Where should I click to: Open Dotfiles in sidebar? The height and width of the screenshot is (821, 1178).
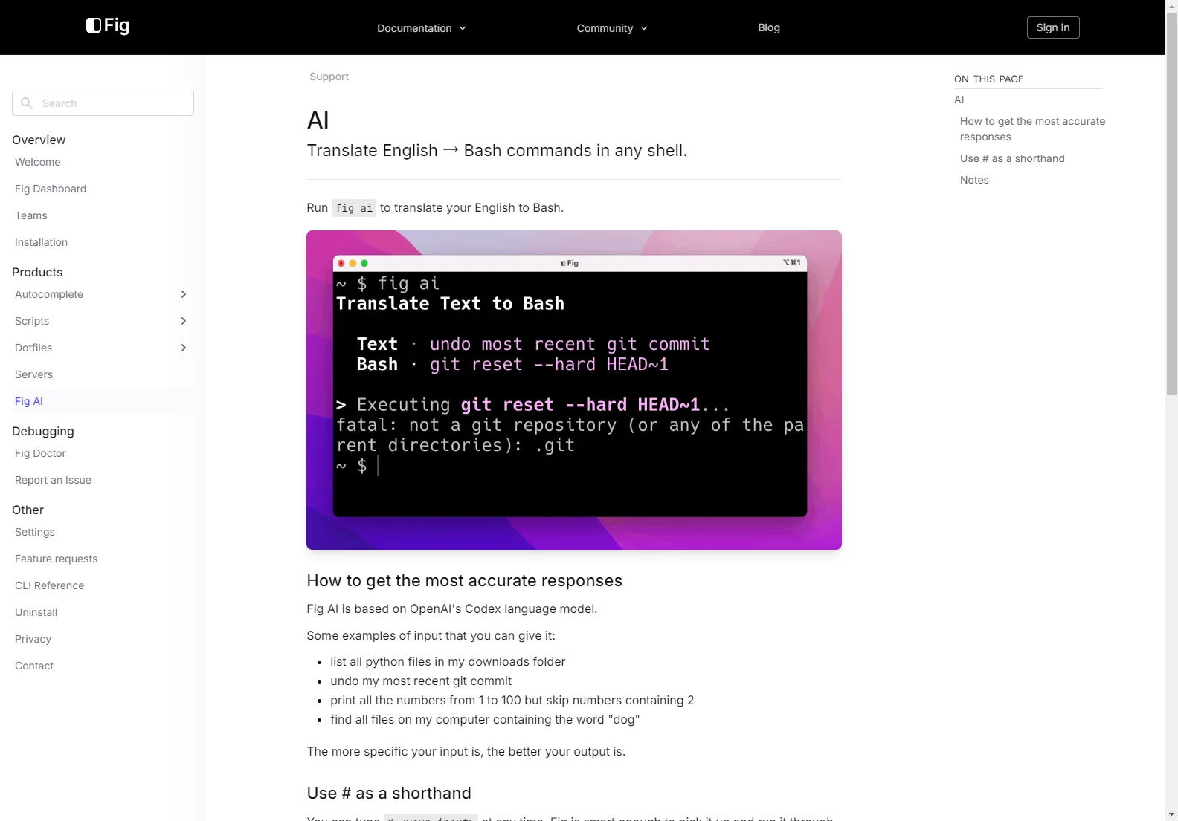pyautogui.click(x=33, y=348)
